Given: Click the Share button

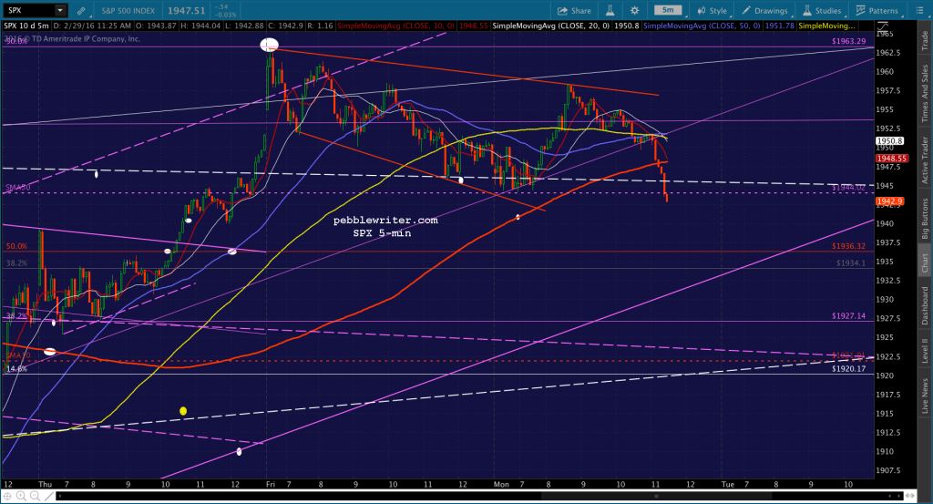Looking at the screenshot, I should (574, 11).
